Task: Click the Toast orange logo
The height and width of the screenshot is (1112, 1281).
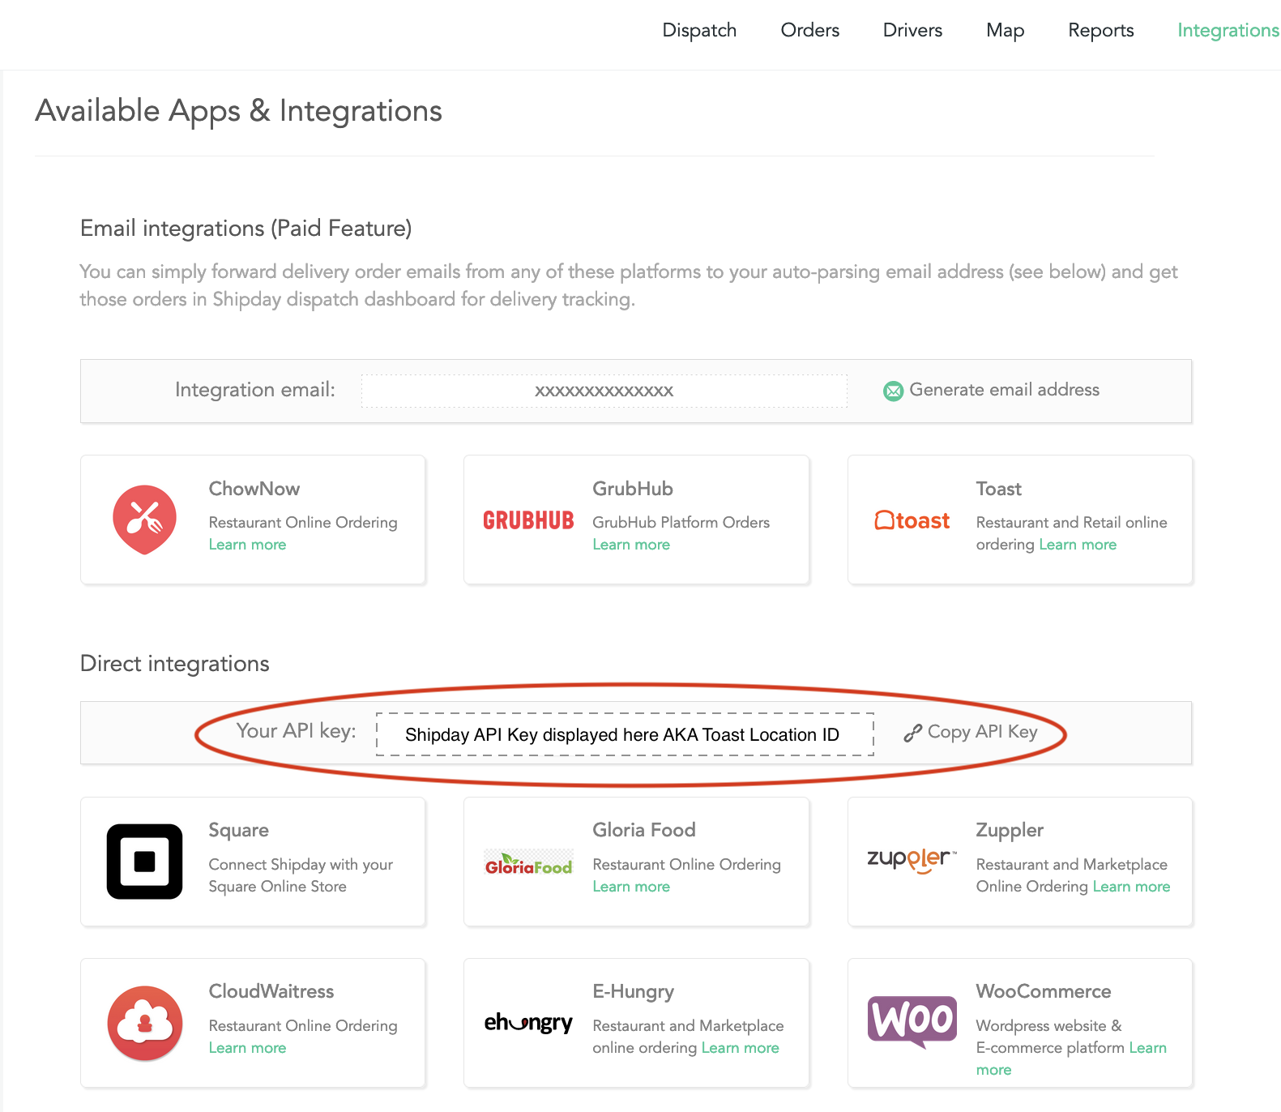Action: pyautogui.click(x=912, y=520)
